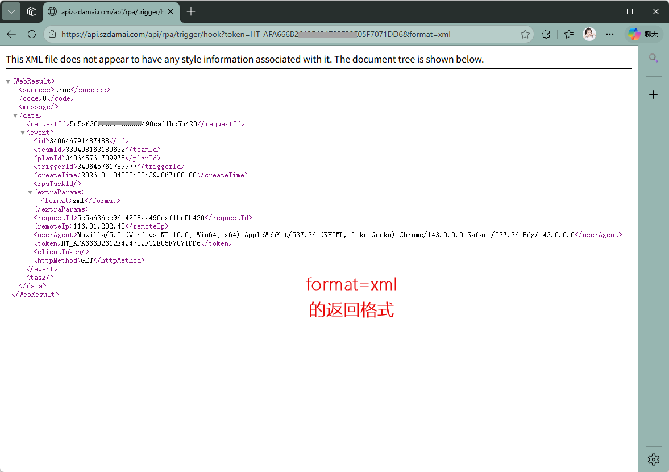Click the sidebar plus customize button
Screen dimensions: 669x472
pos(653,94)
